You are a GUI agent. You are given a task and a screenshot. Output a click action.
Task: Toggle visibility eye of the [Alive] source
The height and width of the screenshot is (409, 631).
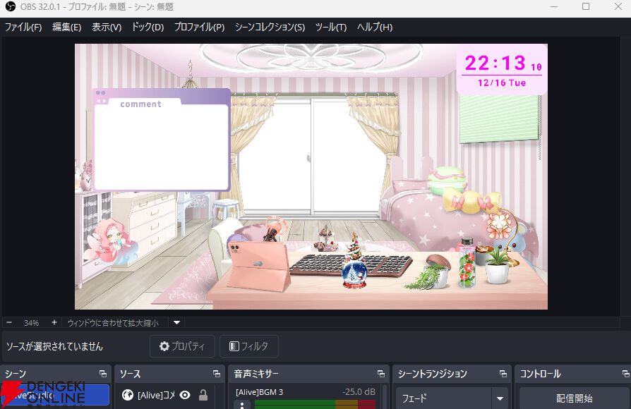[x=185, y=395]
